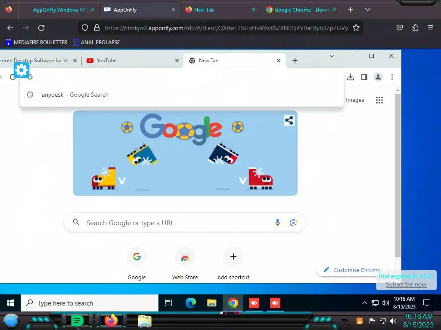Open host Start orb button

pos(11,321)
